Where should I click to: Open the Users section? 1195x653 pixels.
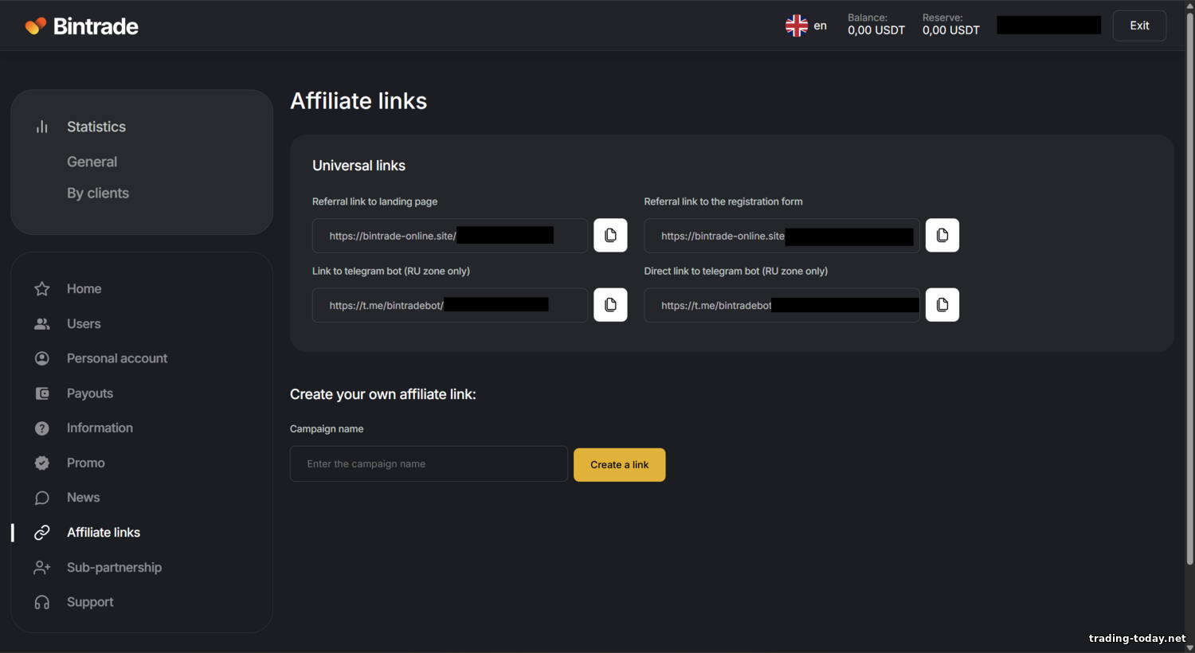84,324
